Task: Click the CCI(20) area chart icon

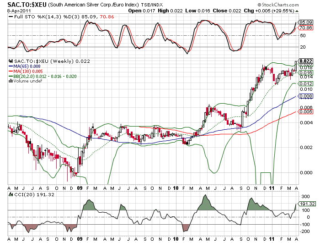Action: coord(11,194)
